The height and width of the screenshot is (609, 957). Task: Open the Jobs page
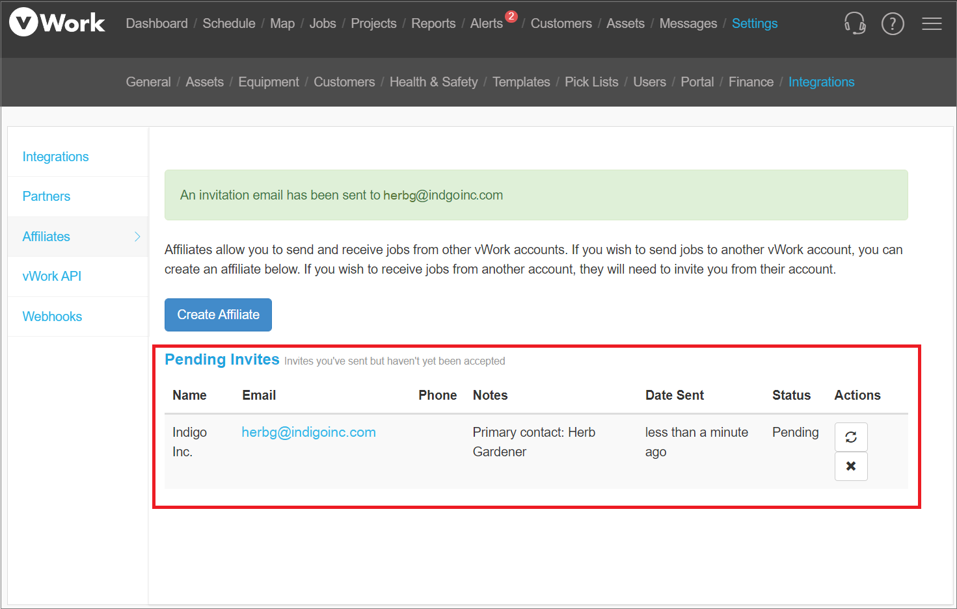(x=323, y=23)
